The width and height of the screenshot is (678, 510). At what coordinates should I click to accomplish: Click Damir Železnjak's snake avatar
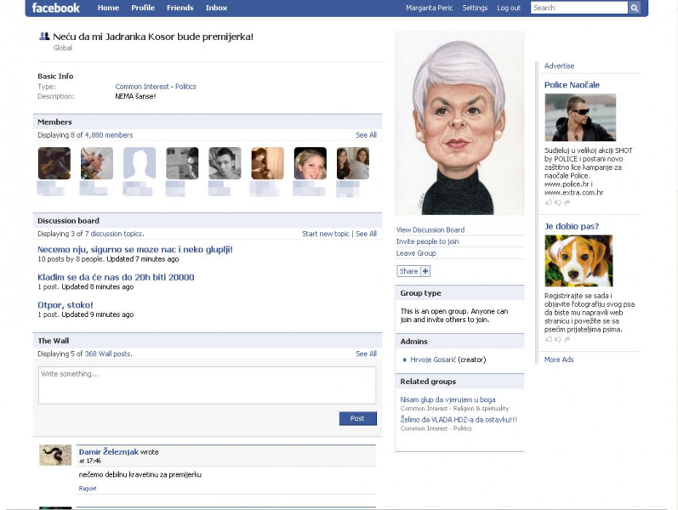(55, 455)
